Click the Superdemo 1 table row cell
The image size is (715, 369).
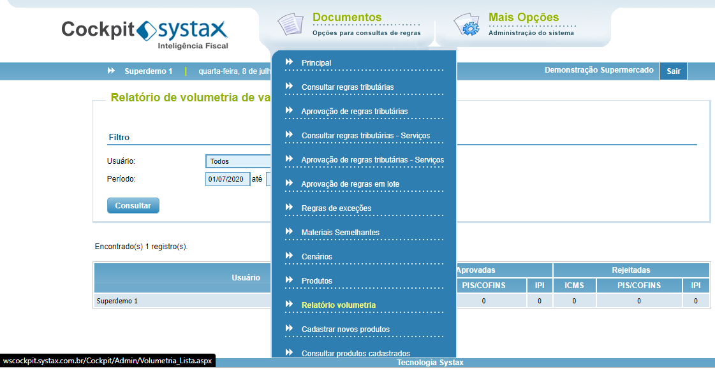tap(183, 301)
